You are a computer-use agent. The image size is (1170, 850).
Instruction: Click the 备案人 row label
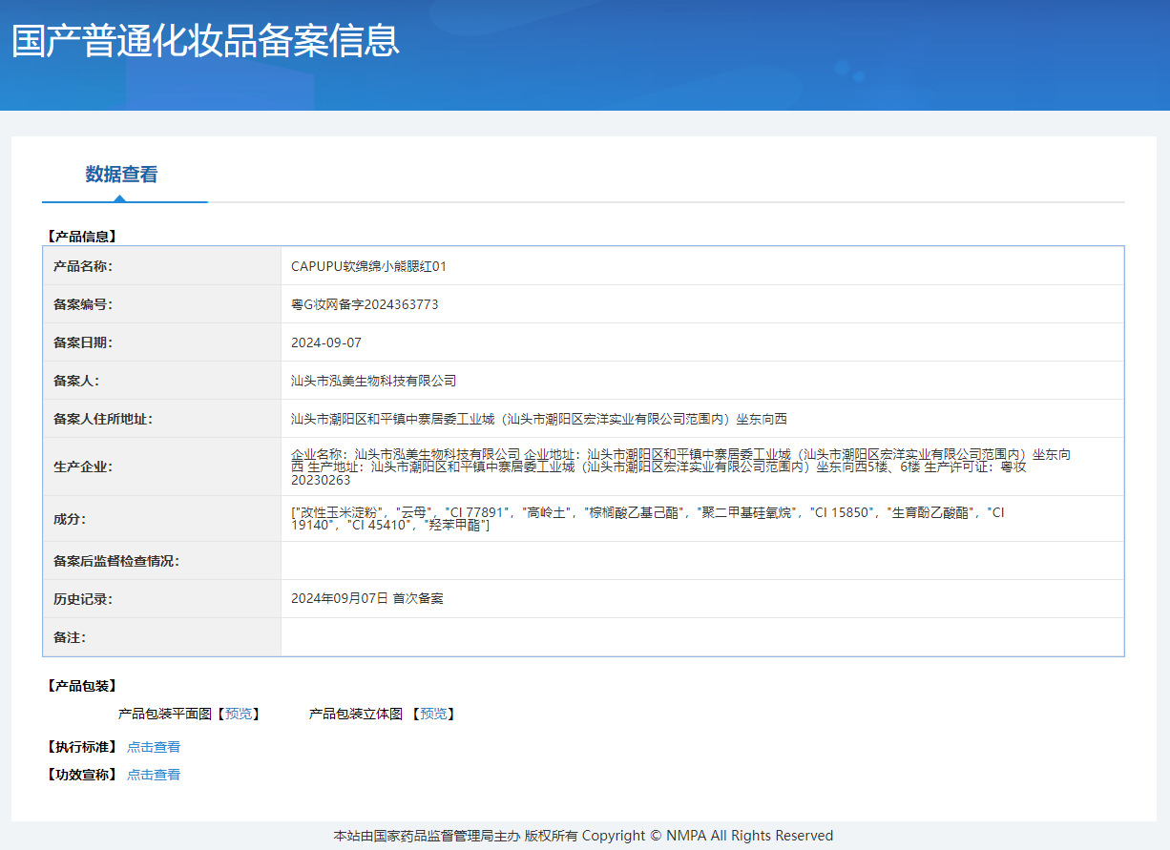tap(76, 381)
